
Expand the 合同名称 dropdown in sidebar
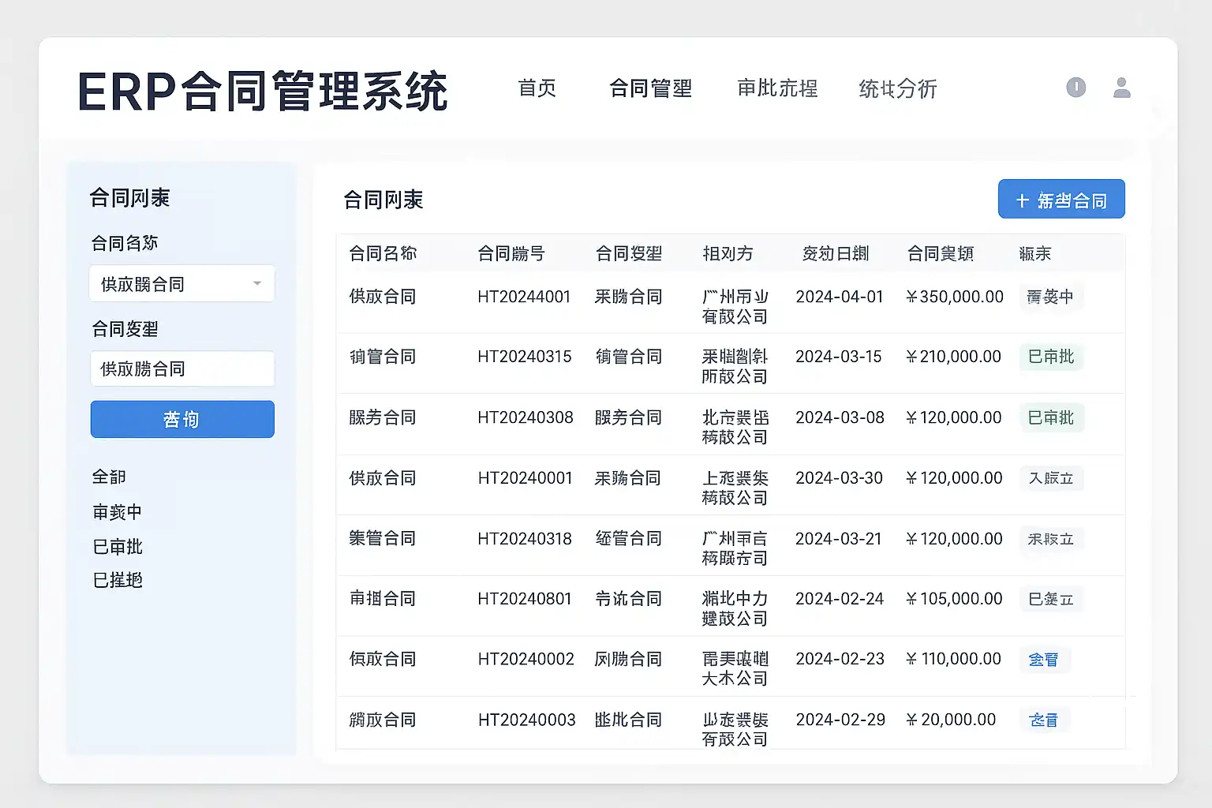[181, 284]
